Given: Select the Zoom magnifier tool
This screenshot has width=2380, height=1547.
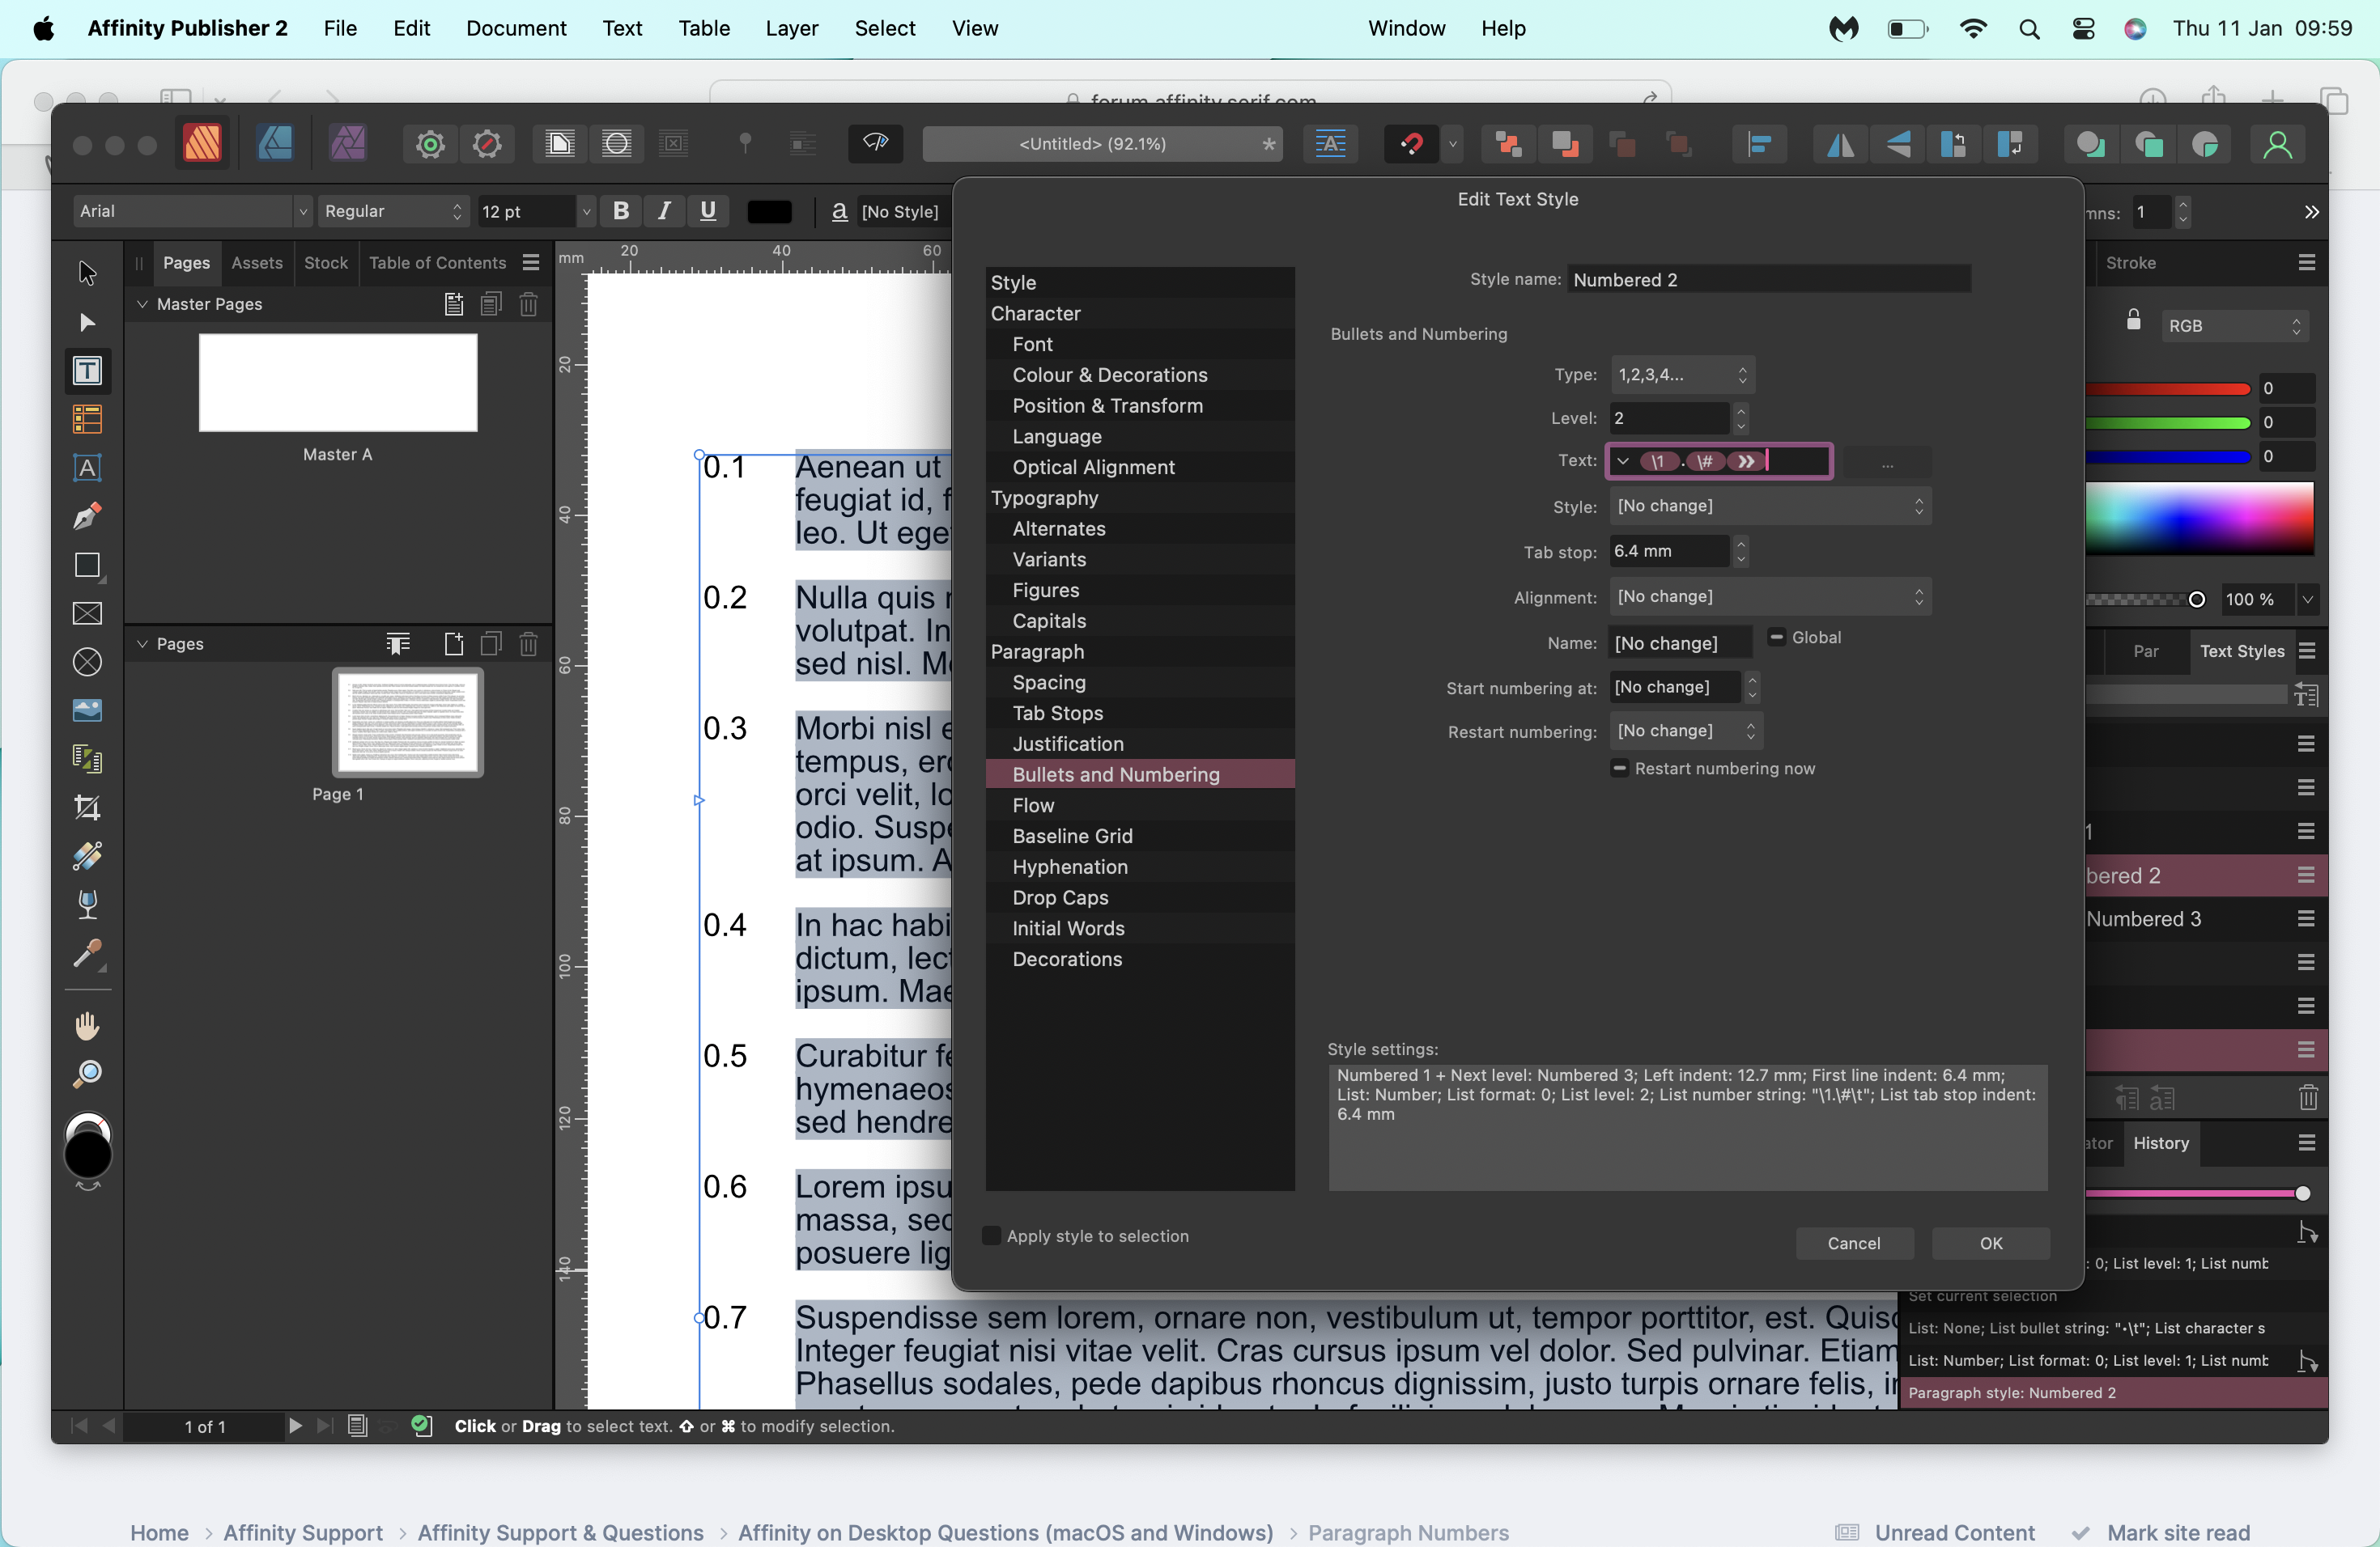Looking at the screenshot, I should tap(88, 1074).
